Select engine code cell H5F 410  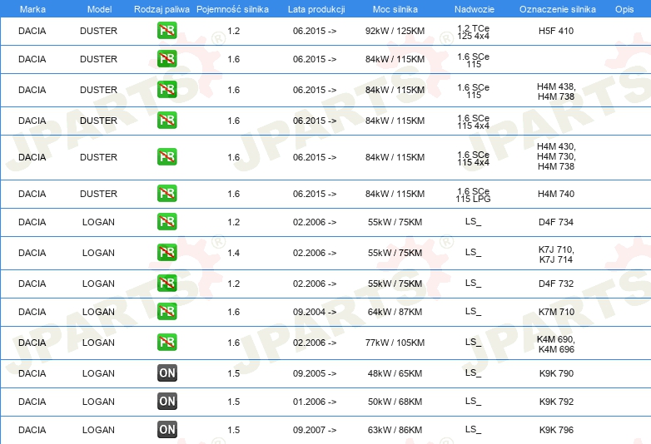[556, 31]
